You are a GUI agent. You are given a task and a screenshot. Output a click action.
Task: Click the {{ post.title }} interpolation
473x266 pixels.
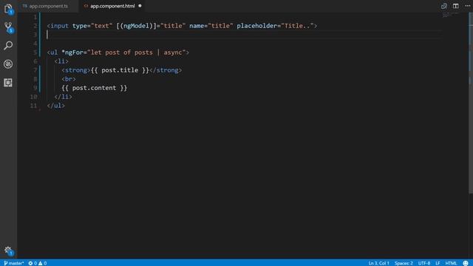[x=120, y=70]
